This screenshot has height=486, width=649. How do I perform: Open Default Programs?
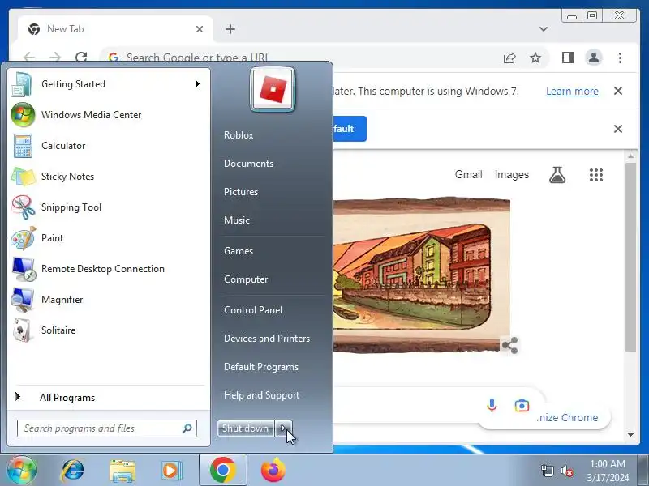261,367
